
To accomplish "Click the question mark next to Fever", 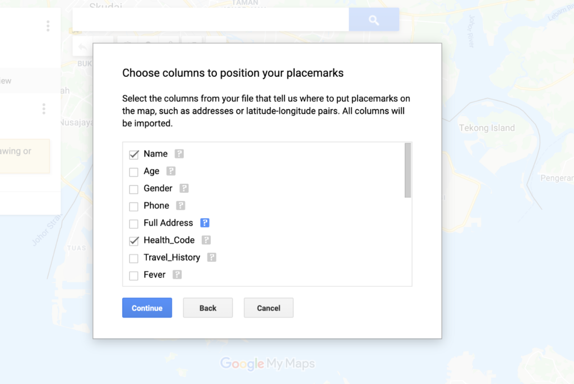I will (x=177, y=275).
